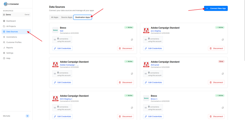
Task: Click the sysConnector logo
Action: coord(11,4)
